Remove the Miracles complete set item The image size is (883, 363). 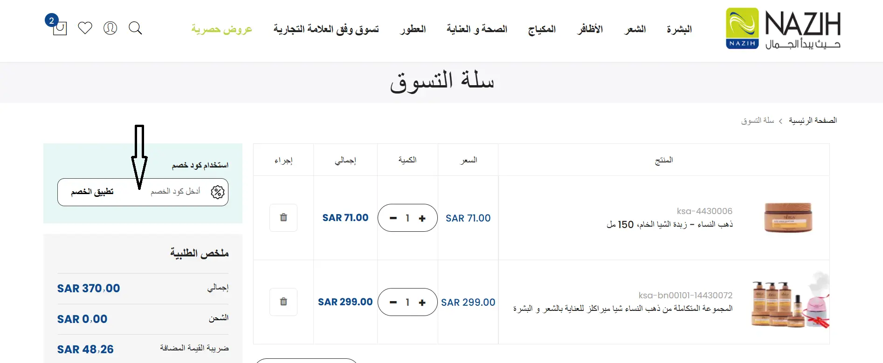283,302
